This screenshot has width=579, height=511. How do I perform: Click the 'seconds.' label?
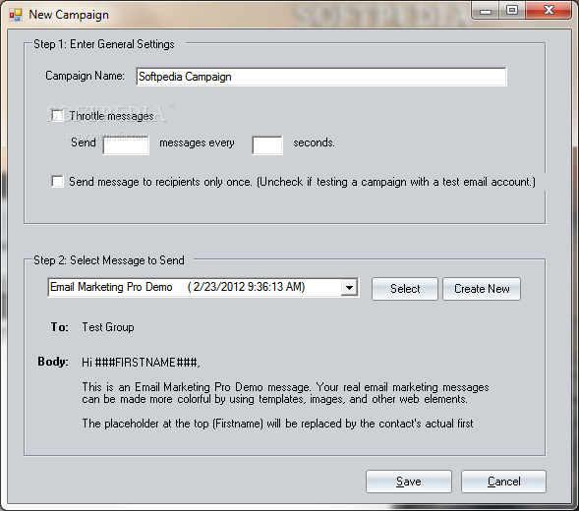[314, 142]
